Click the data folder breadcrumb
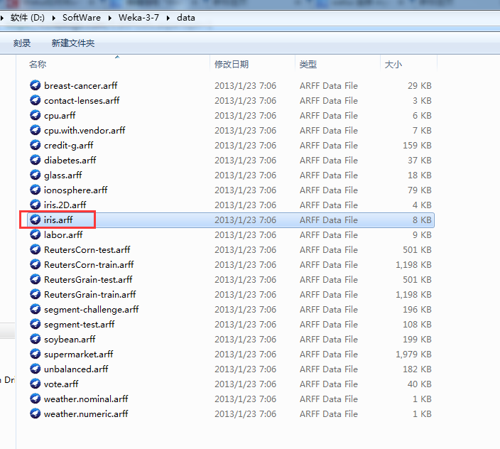The width and height of the screenshot is (500, 449). [x=186, y=18]
